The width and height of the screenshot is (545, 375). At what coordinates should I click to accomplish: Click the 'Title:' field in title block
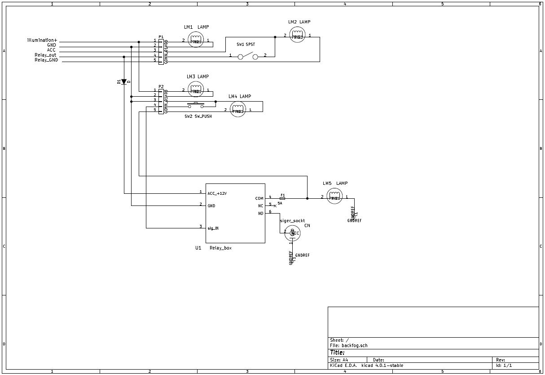337,353
